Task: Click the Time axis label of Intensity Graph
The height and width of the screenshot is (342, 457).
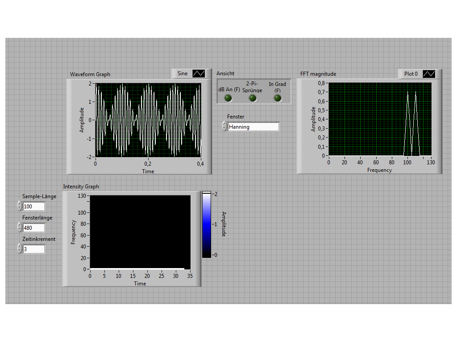Action: pyautogui.click(x=140, y=284)
